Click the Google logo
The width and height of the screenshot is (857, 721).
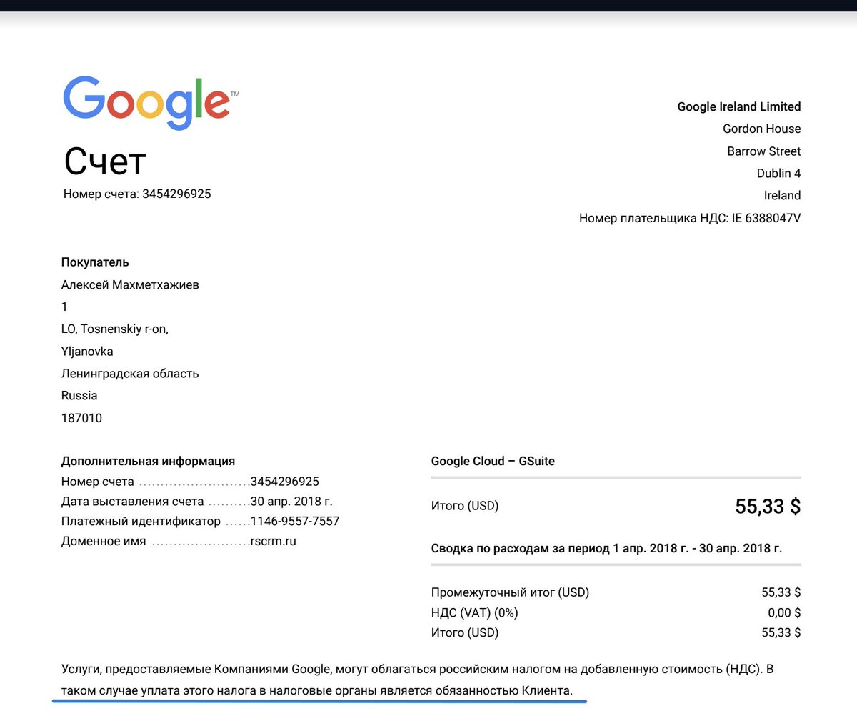(x=151, y=102)
